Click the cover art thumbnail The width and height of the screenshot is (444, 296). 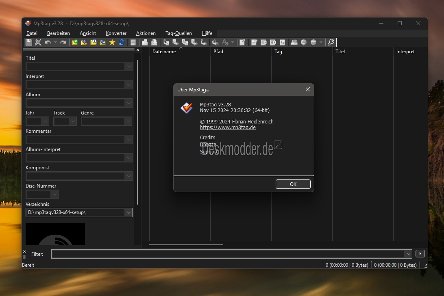click(x=55, y=234)
